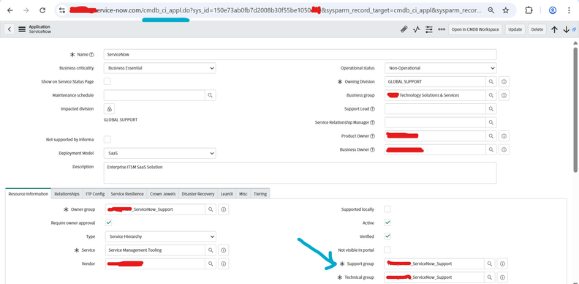Uncheck Require owner approval checkbox
Viewport: 579px width, 284px height.
(x=108, y=223)
